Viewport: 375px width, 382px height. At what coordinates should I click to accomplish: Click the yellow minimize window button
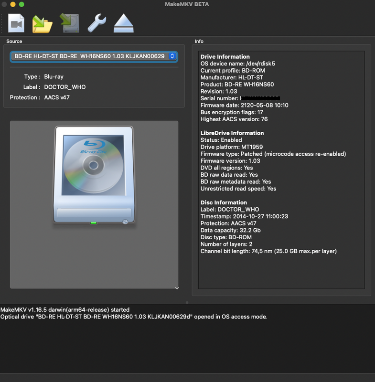coord(13,4)
